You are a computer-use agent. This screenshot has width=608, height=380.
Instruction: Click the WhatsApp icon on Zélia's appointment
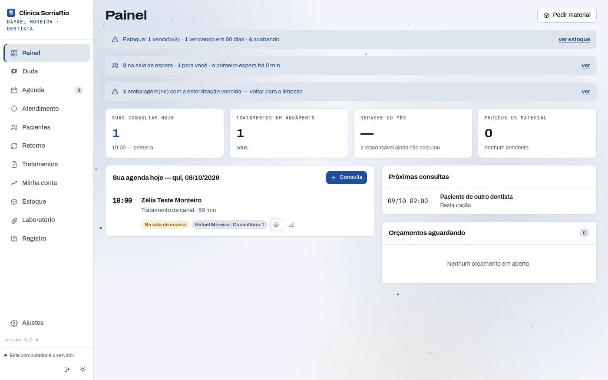coord(277,225)
